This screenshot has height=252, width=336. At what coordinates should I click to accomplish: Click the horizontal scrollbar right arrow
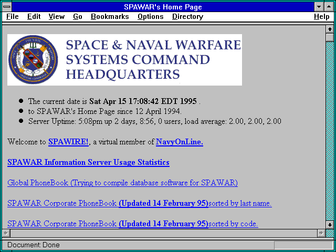(321, 233)
